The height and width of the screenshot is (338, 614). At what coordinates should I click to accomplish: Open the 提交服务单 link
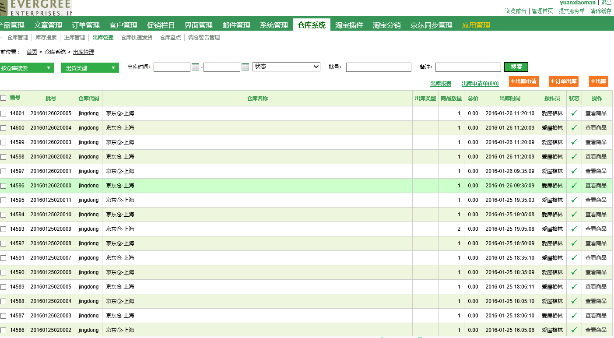click(572, 11)
